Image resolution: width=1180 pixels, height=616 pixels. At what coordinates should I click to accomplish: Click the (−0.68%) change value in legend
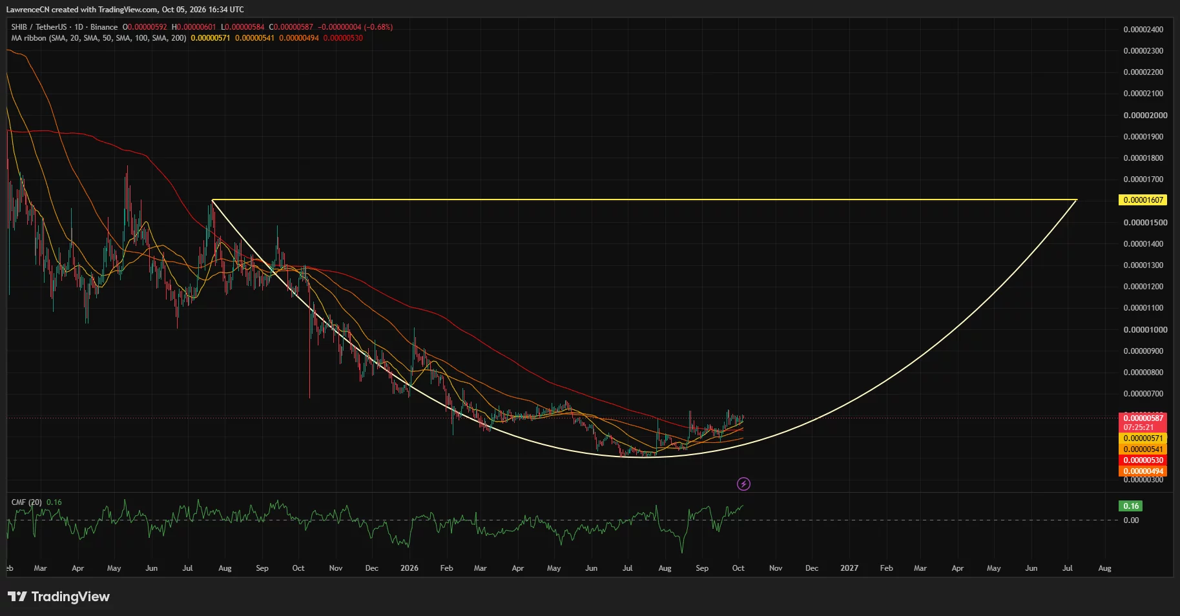click(x=378, y=27)
